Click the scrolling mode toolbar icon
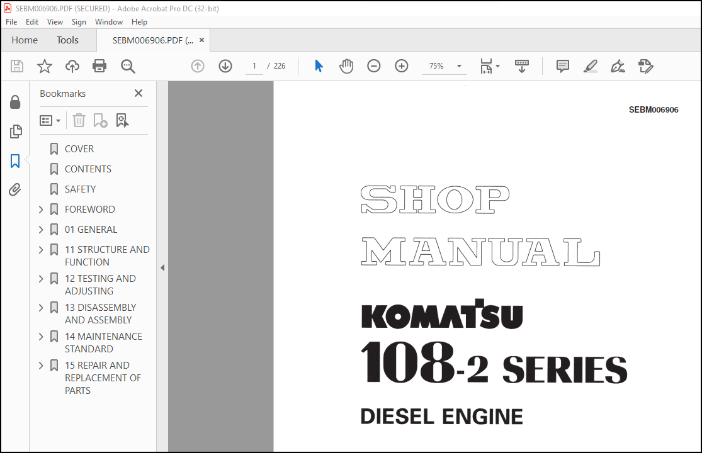This screenshot has height=453, width=702. [521, 66]
